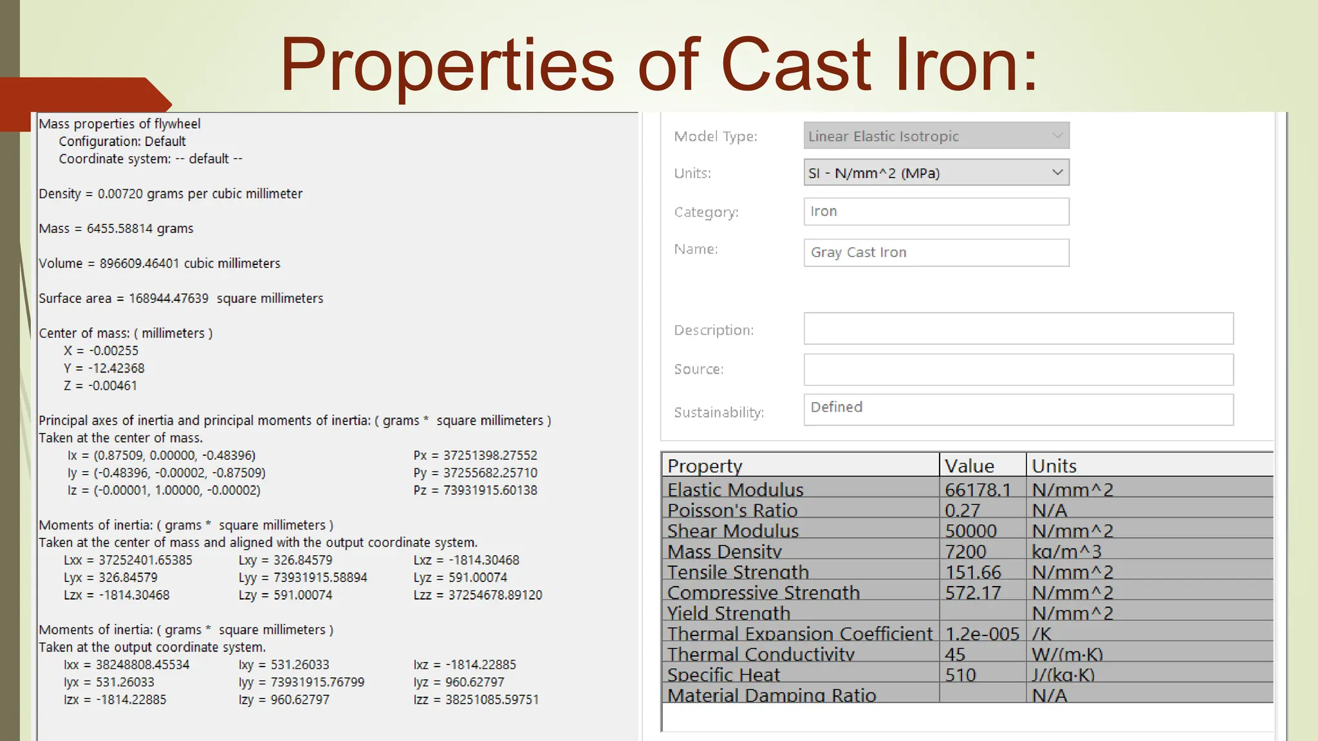This screenshot has height=741, width=1318.
Task: Click the empty Source field
Action: 1019,370
